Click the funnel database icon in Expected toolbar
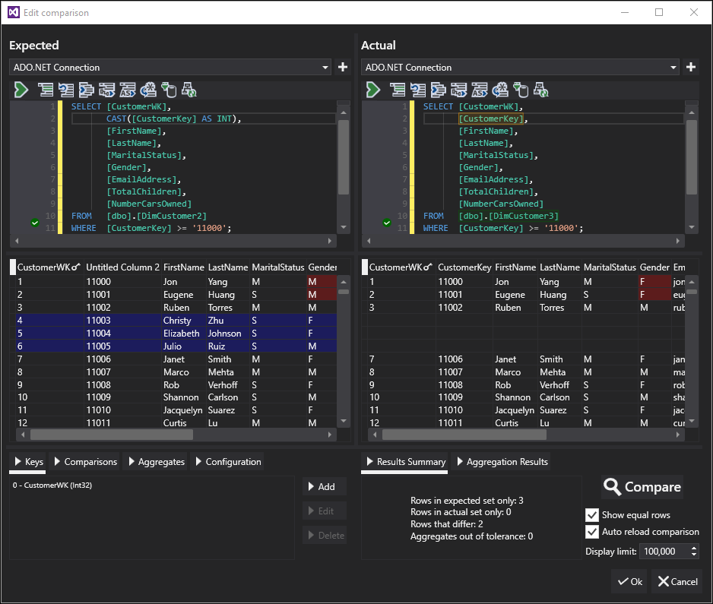This screenshot has height=604, width=713. click(x=169, y=90)
